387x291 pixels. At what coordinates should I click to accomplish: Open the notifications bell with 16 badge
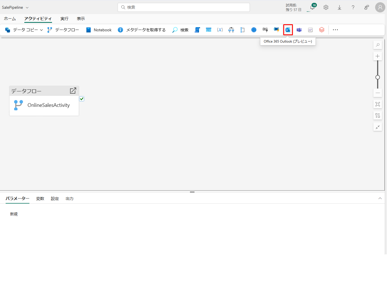click(x=312, y=7)
